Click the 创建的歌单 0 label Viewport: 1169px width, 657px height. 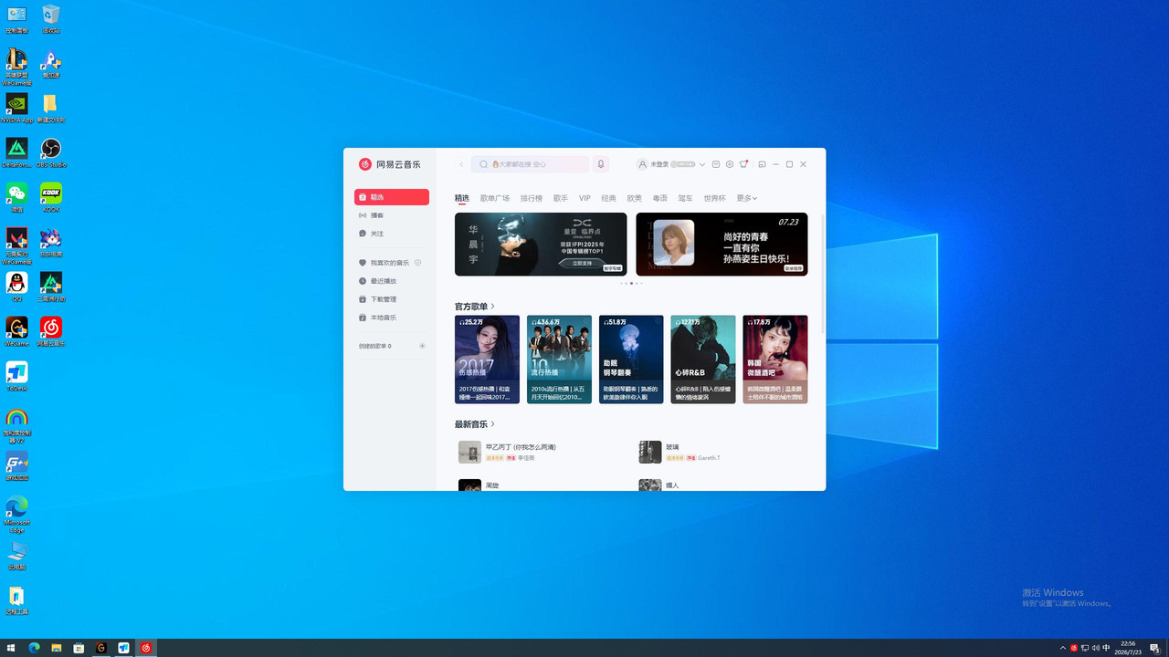pos(374,346)
